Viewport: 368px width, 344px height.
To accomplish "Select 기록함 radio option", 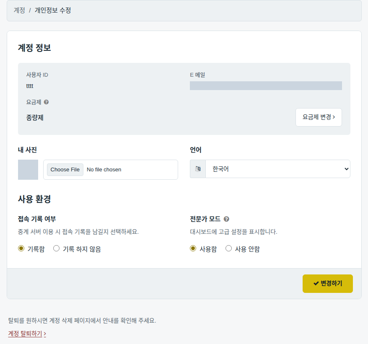I will [21, 248].
